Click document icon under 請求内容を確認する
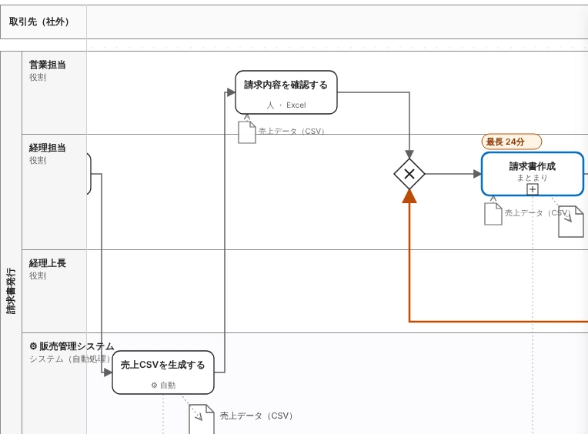The width and height of the screenshot is (588, 434). coord(247,132)
